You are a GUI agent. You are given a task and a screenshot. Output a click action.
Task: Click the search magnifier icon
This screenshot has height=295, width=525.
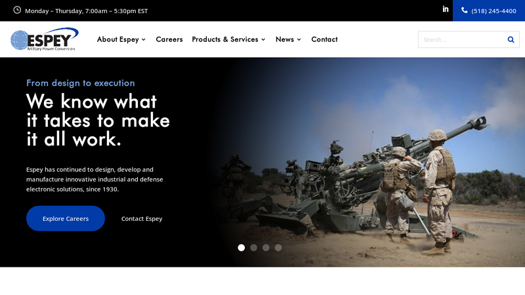(511, 39)
